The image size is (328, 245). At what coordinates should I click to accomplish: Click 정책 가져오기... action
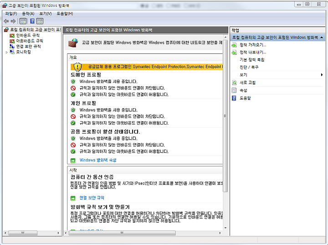point(253,45)
